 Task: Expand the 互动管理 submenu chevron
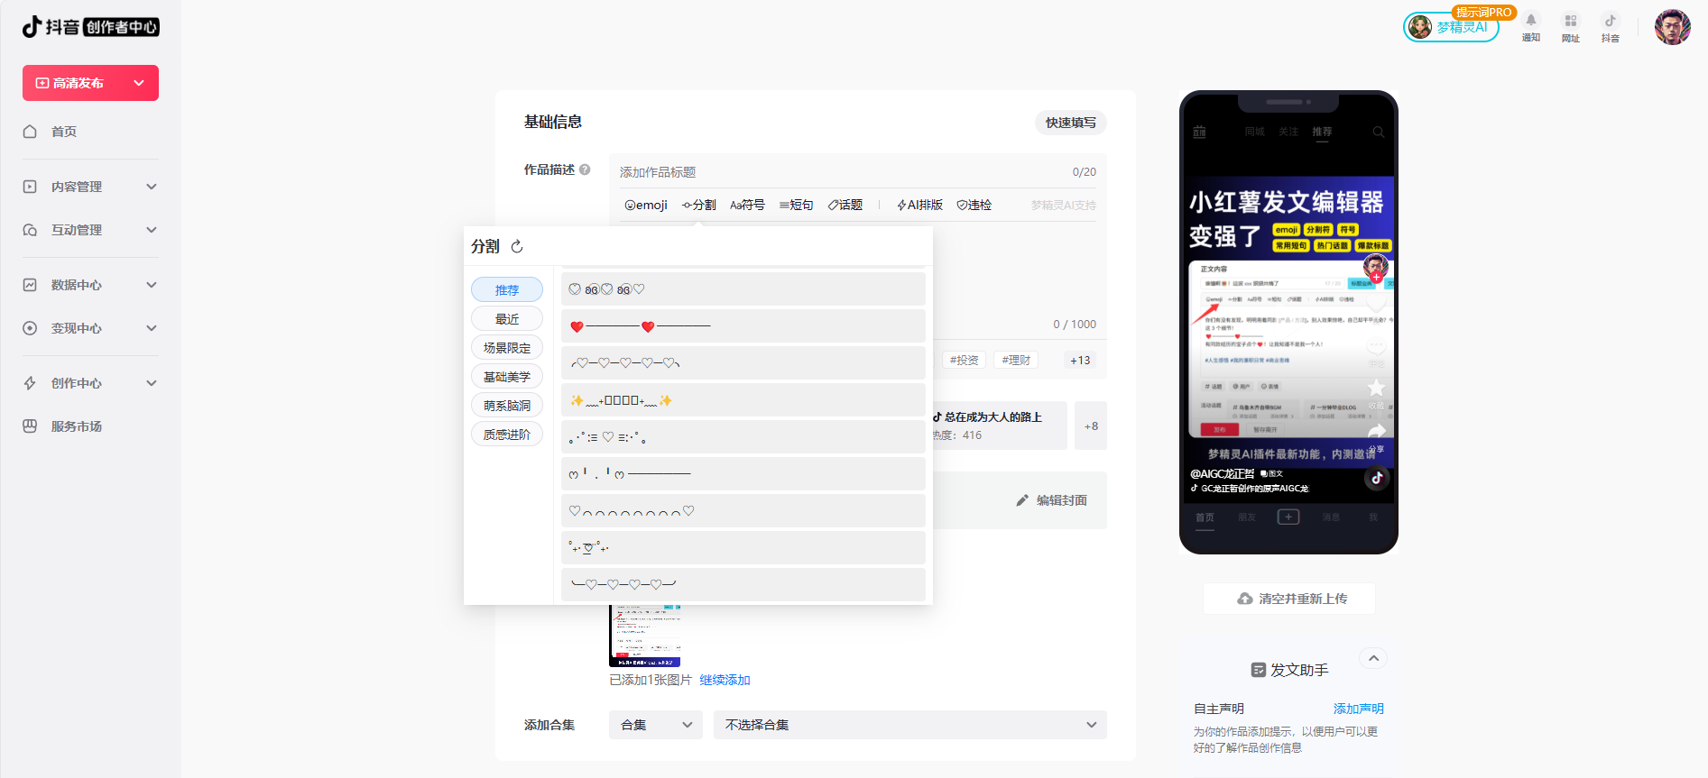152,230
